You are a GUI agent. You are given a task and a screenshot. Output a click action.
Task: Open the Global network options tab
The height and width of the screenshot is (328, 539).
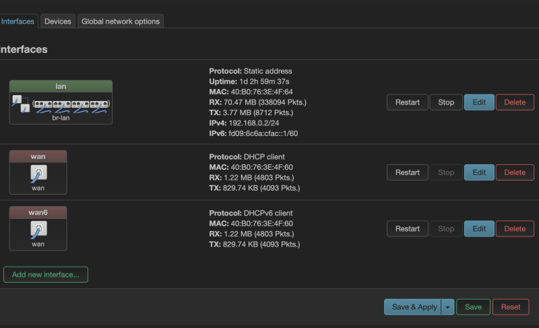tap(121, 22)
